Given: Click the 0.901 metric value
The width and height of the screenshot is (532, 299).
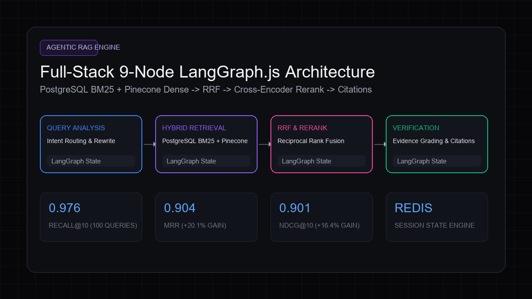Looking at the screenshot, I should (295, 208).
